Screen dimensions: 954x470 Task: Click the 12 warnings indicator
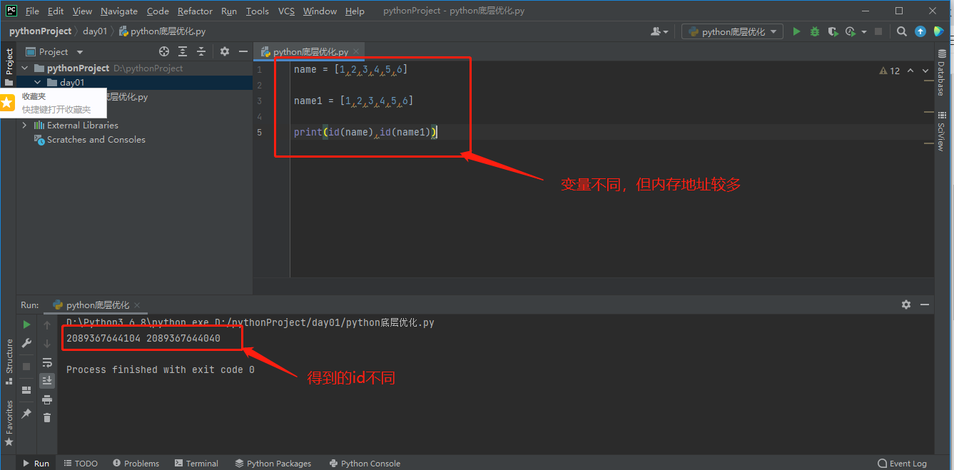pos(890,71)
